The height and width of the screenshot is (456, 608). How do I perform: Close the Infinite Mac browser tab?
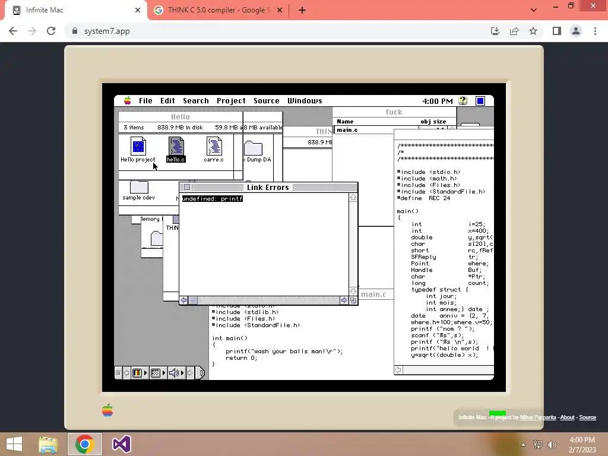tap(138, 10)
